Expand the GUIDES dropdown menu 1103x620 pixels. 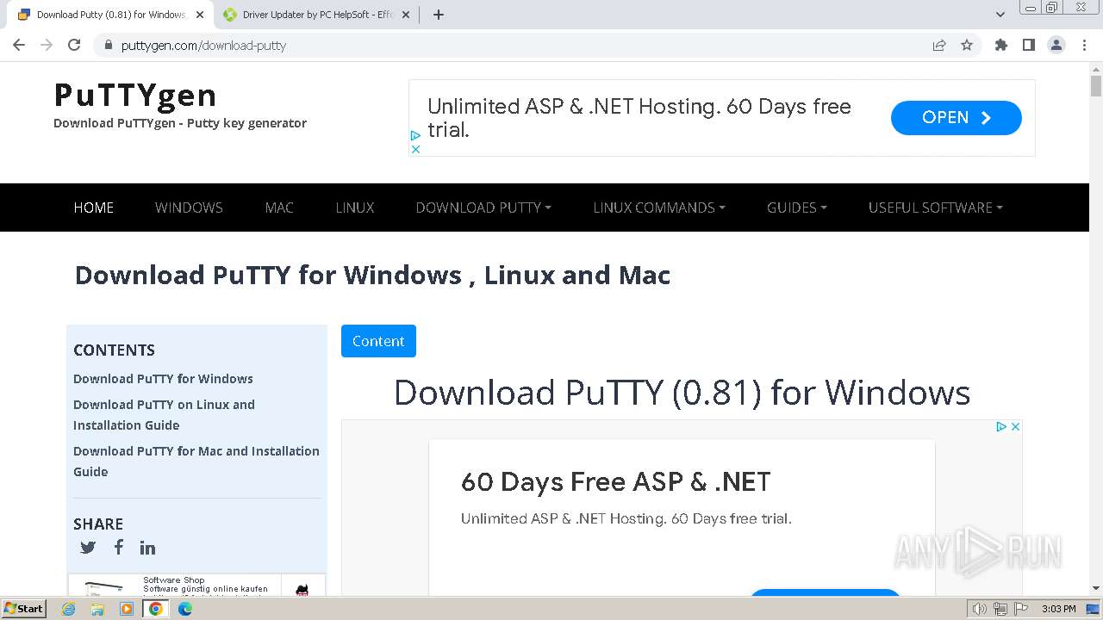point(797,208)
